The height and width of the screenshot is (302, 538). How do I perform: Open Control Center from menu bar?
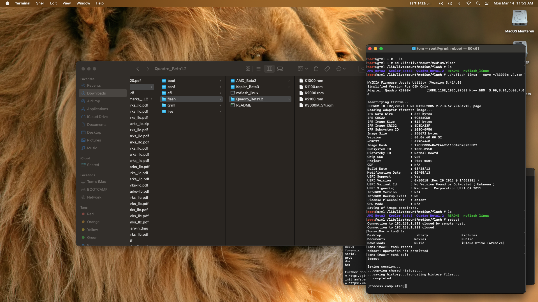point(487,3)
